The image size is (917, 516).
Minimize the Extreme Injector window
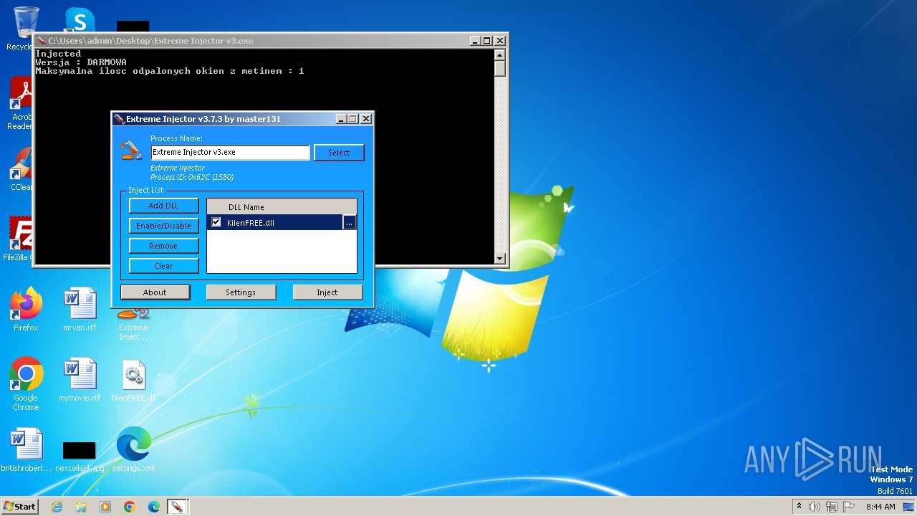pos(341,119)
